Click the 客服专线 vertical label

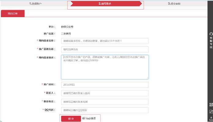pyautogui.click(x=211, y=42)
